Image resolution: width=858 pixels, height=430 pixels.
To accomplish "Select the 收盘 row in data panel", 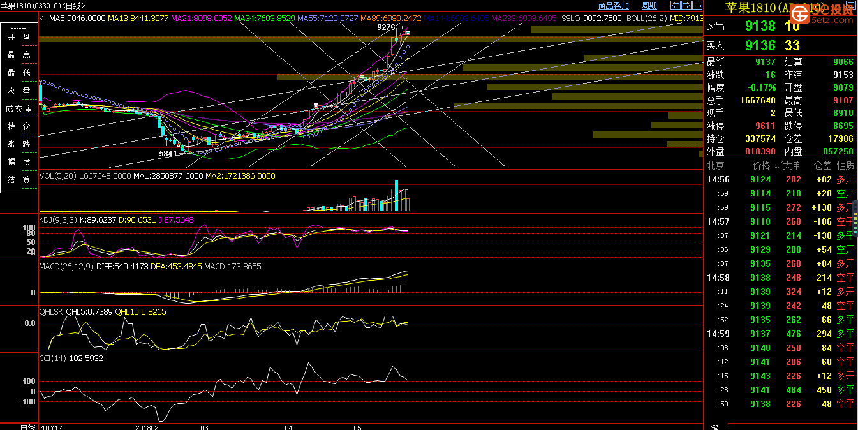I will (x=18, y=91).
